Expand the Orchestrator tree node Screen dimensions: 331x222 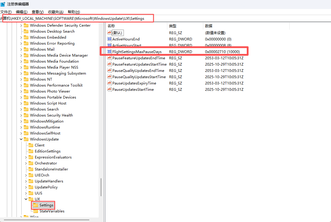pyautogui.click(x=26, y=163)
